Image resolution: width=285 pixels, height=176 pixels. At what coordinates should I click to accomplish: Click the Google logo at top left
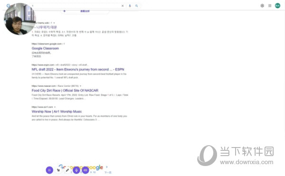[x=8, y=6]
